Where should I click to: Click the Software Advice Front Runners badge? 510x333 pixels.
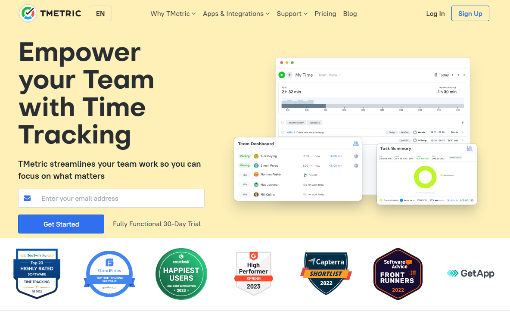(398, 274)
